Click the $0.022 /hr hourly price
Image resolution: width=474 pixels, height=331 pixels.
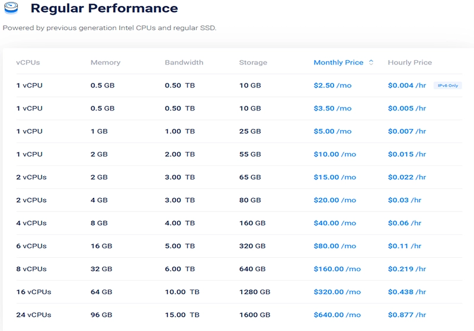click(406, 177)
